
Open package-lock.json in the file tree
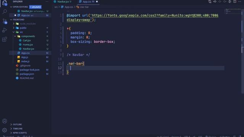tap(30, 70)
